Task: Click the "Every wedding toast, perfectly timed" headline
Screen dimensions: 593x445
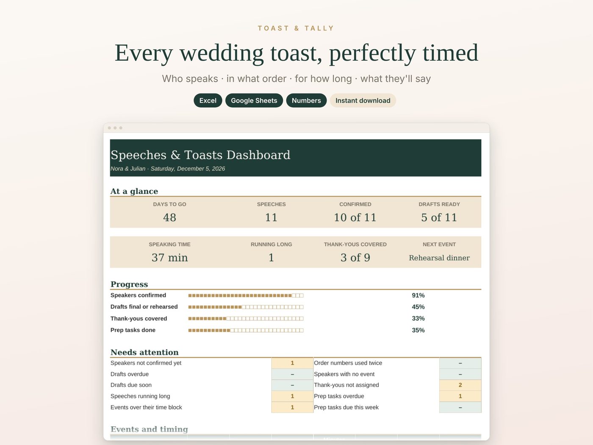Action: pyautogui.click(x=296, y=53)
